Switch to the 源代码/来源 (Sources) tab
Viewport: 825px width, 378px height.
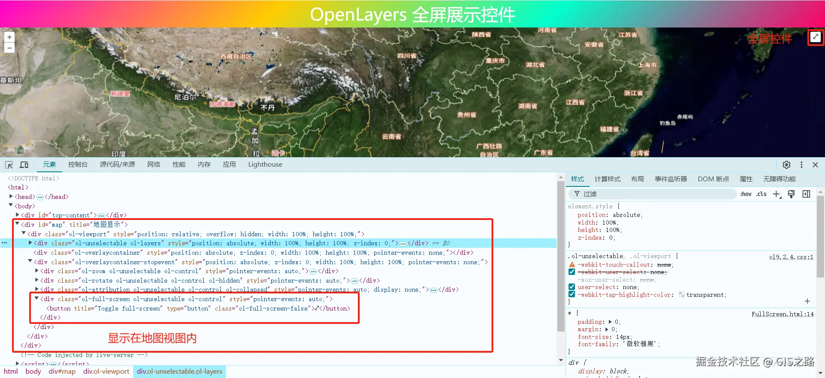pyautogui.click(x=117, y=165)
